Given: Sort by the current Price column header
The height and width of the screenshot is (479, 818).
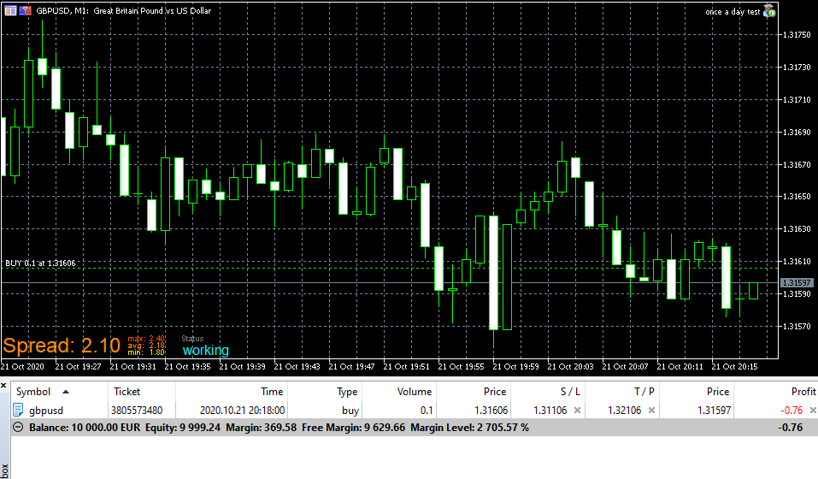Looking at the screenshot, I should 697,392.
